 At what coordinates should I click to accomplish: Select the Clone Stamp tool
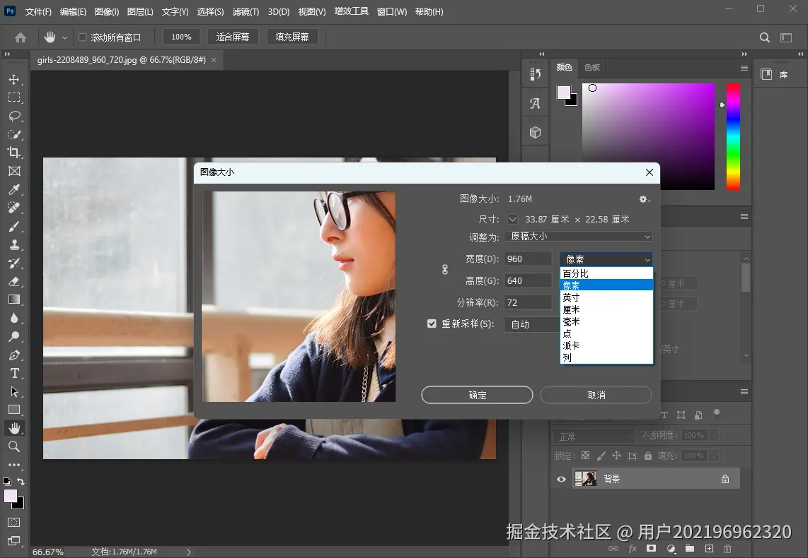(x=14, y=245)
